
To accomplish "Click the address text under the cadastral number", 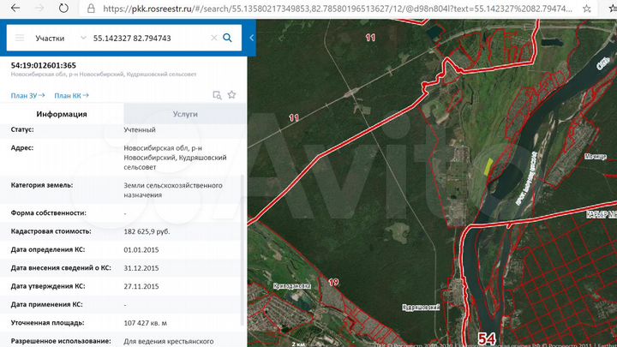I will 104,75.
